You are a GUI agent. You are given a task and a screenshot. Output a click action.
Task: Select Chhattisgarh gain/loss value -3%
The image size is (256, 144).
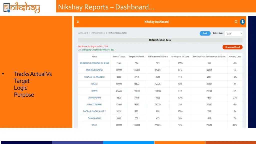[235, 104]
